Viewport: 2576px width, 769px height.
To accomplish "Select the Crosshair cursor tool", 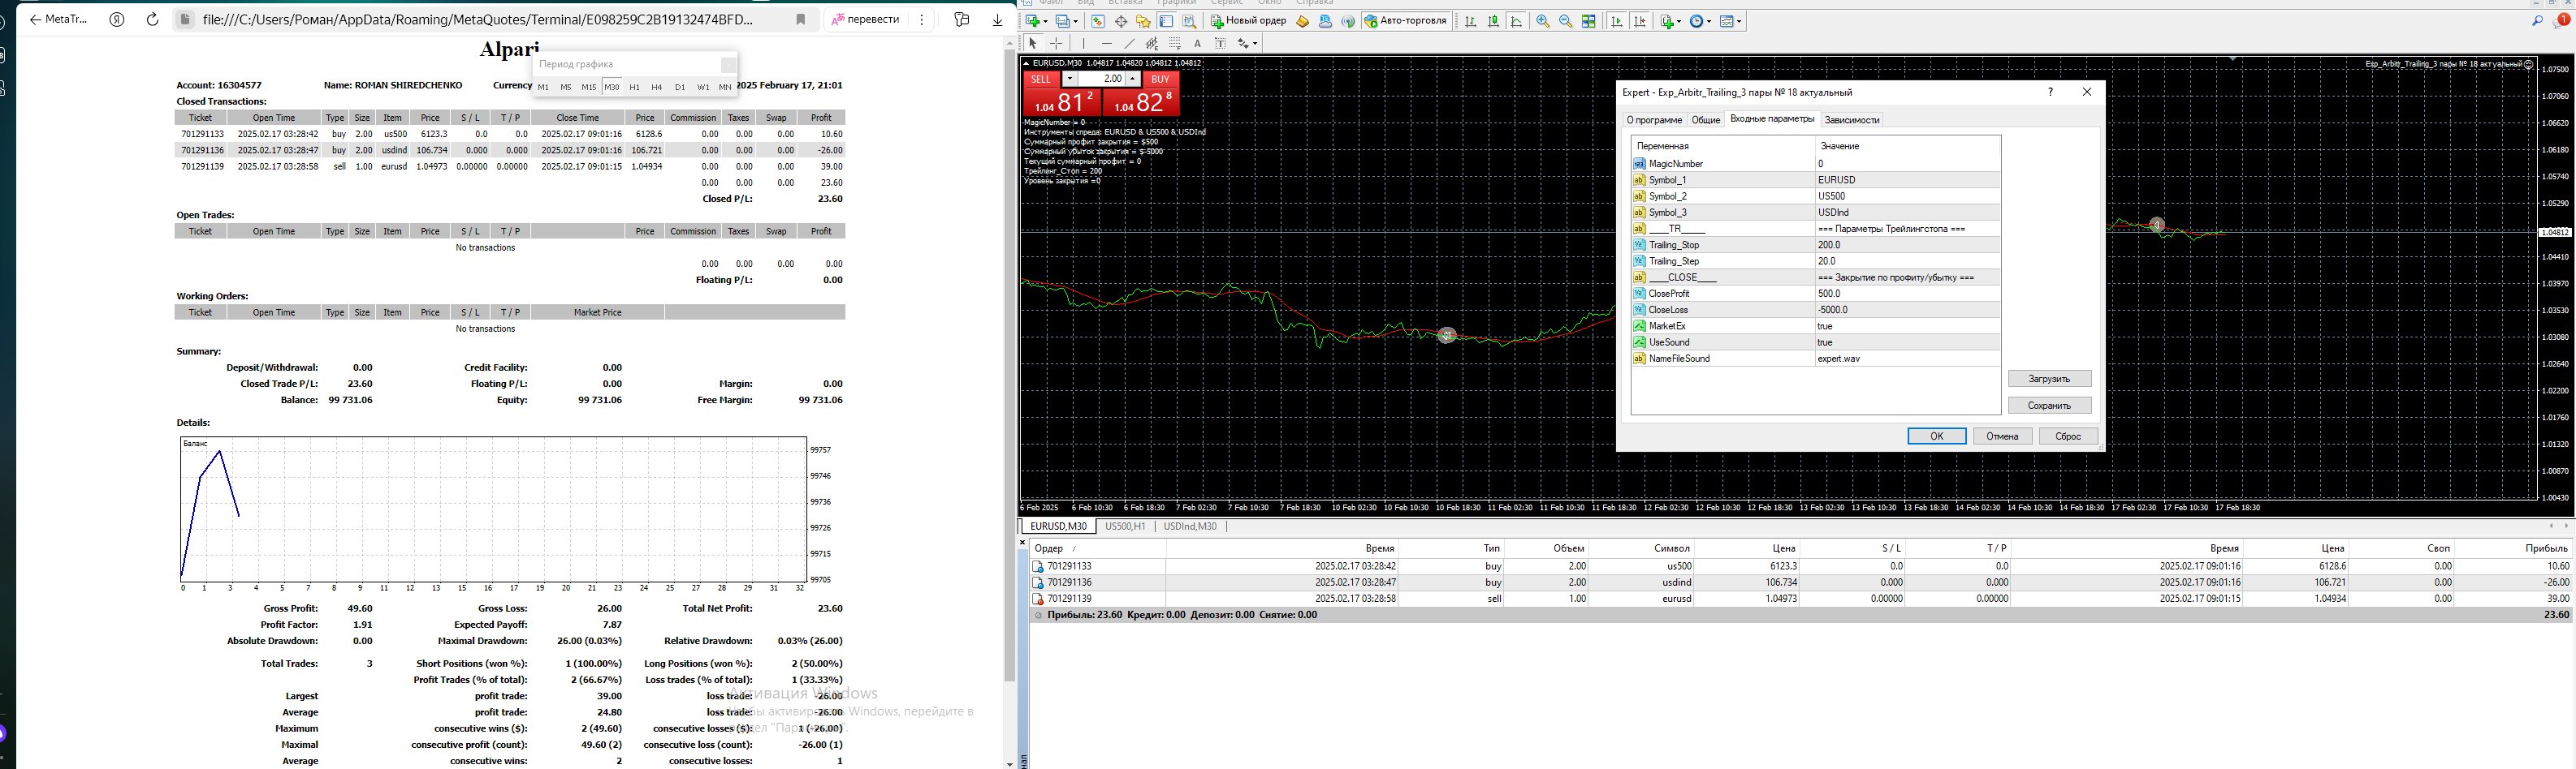I will 1056,43.
